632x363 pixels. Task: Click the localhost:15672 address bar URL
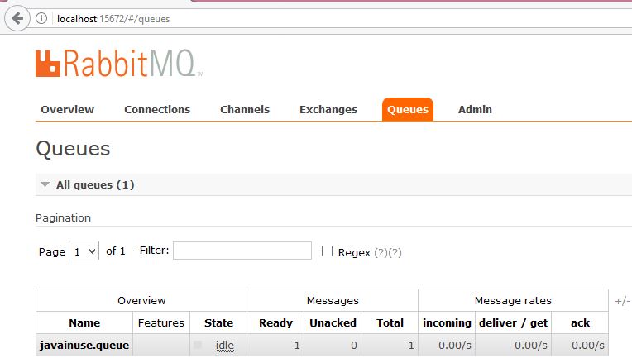(x=113, y=19)
